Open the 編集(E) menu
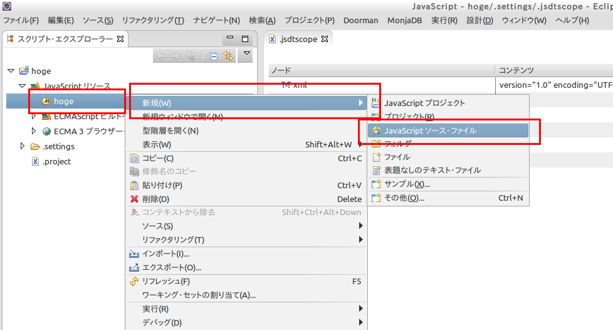Viewport: 613px width, 330px height. point(61,20)
